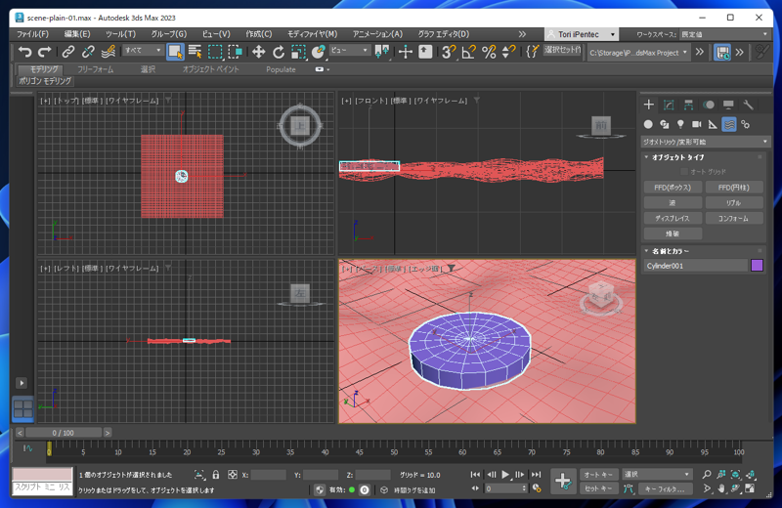
Task: Toggle Absolute/Offset transform type-in mode
Action: click(232, 475)
